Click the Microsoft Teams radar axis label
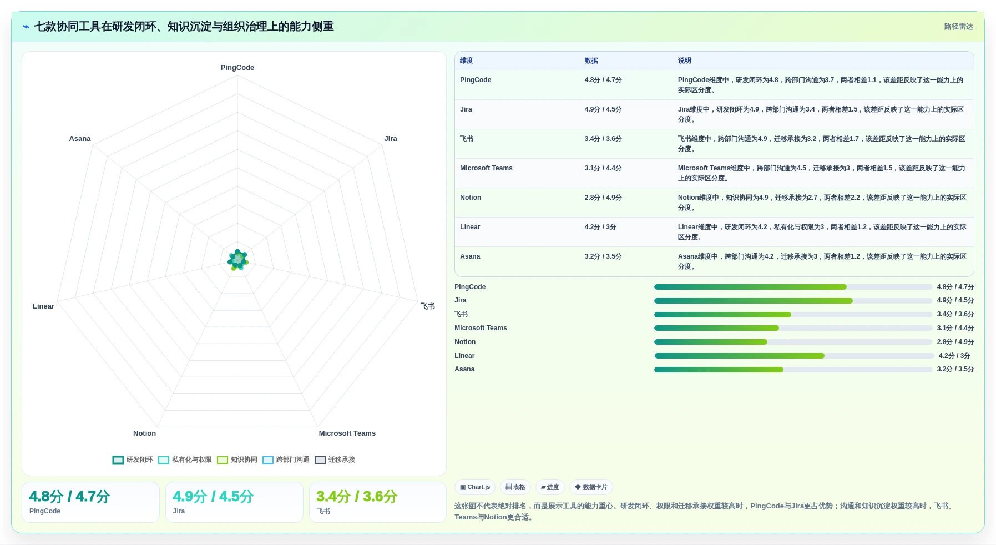The image size is (996, 545). [x=347, y=433]
